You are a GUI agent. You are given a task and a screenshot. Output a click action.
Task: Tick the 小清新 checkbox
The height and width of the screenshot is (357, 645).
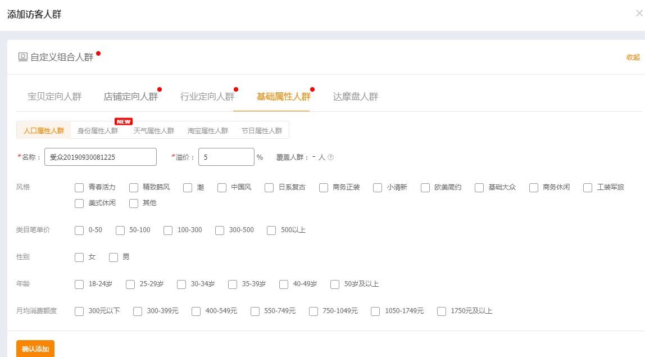(378, 188)
